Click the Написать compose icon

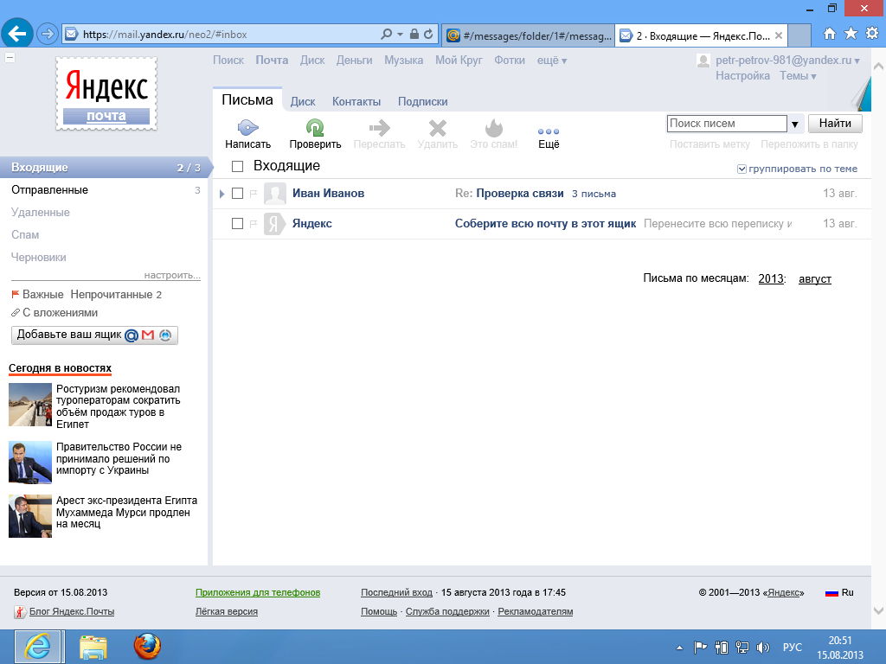click(x=247, y=128)
